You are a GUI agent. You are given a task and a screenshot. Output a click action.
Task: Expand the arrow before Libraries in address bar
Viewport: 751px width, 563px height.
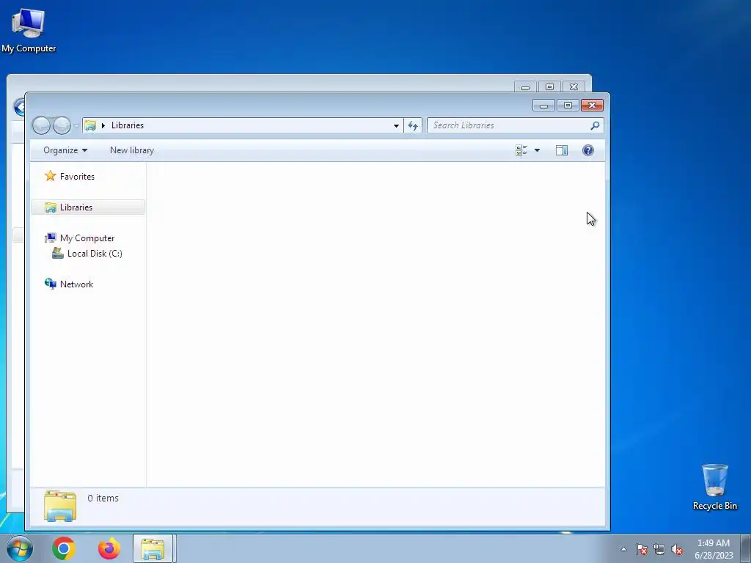[x=103, y=125]
